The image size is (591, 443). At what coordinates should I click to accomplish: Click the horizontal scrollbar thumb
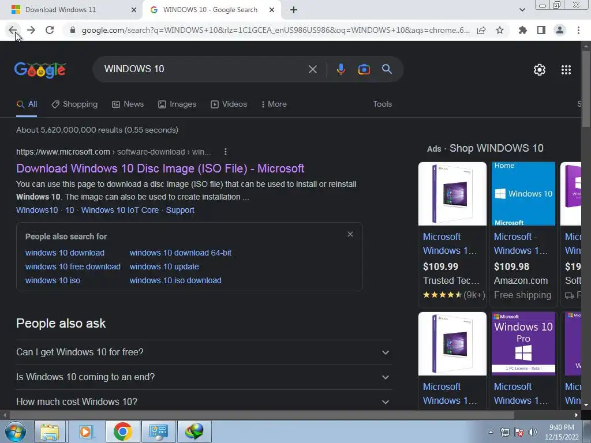click(x=262, y=415)
